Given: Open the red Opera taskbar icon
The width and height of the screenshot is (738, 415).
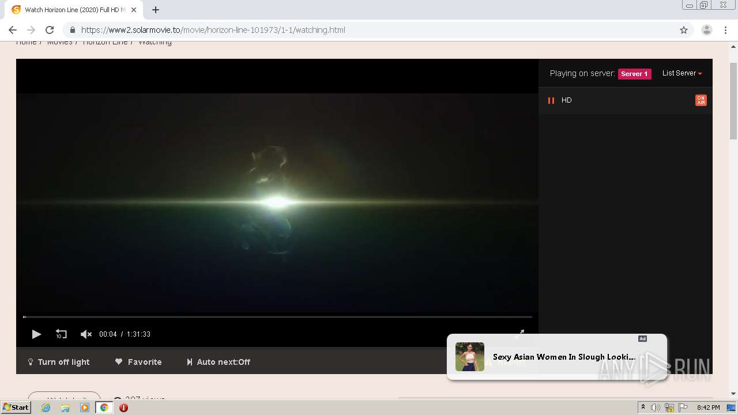Looking at the screenshot, I should tap(123, 408).
